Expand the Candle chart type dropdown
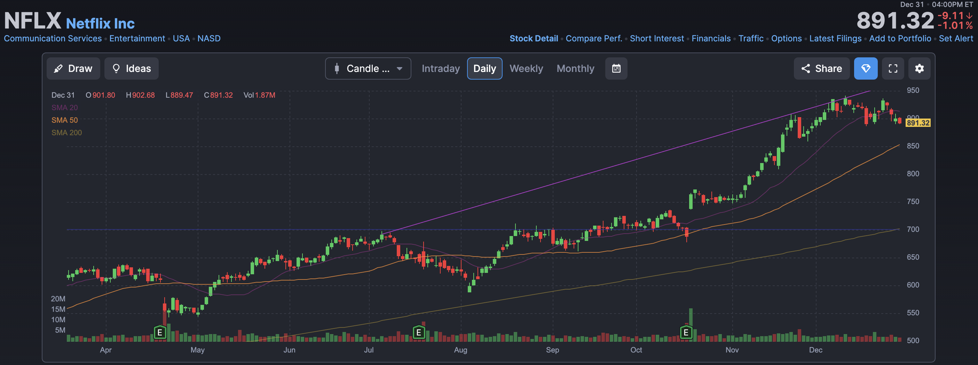Image resolution: width=978 pixels, height=365 pixels. coord(368,68)
